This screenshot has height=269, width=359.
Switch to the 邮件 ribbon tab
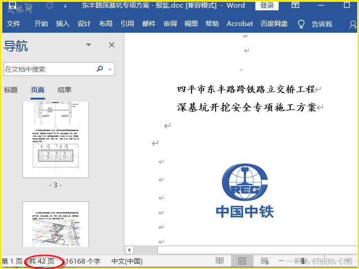(x=149, y=24)
